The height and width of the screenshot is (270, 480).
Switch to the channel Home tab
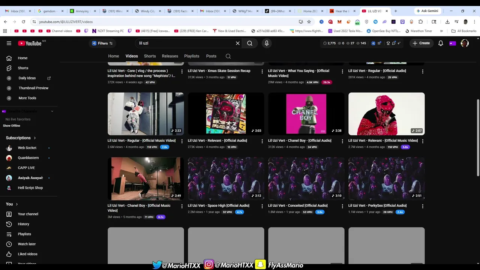click(114, 56)
